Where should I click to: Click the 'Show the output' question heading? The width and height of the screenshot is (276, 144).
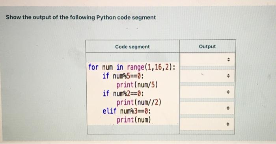(x=81, y=17)
